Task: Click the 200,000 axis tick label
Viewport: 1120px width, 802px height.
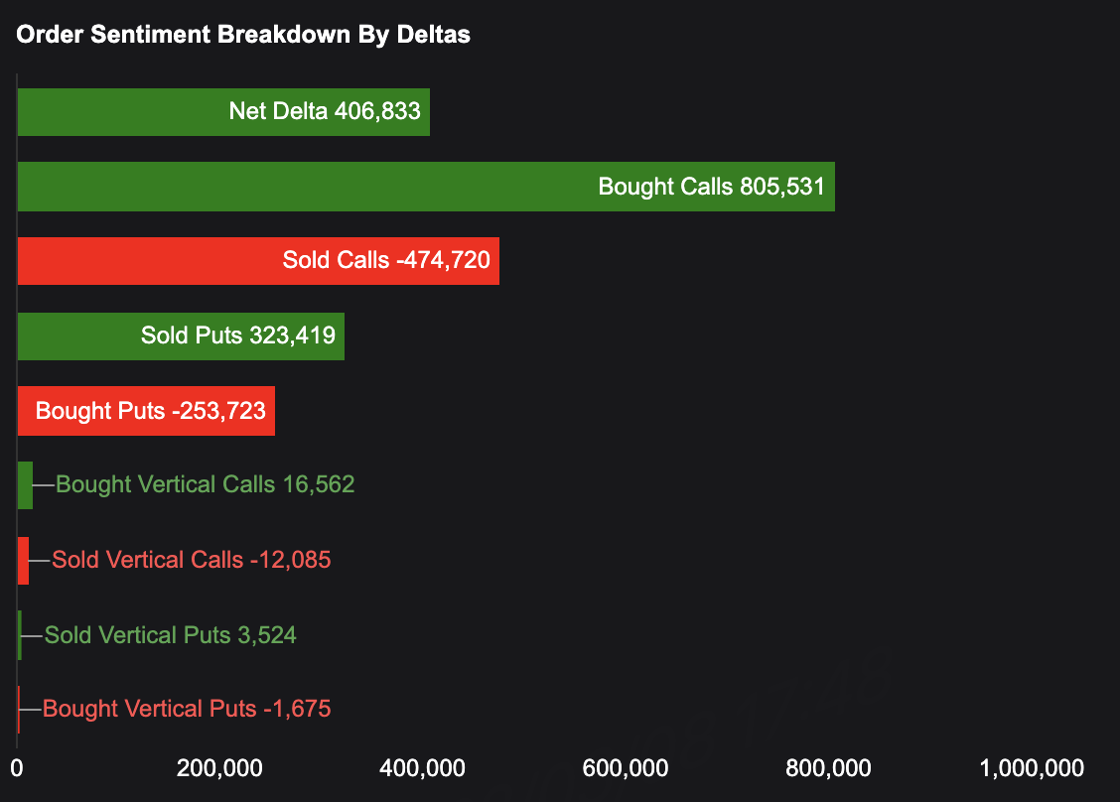Action: 220,767
